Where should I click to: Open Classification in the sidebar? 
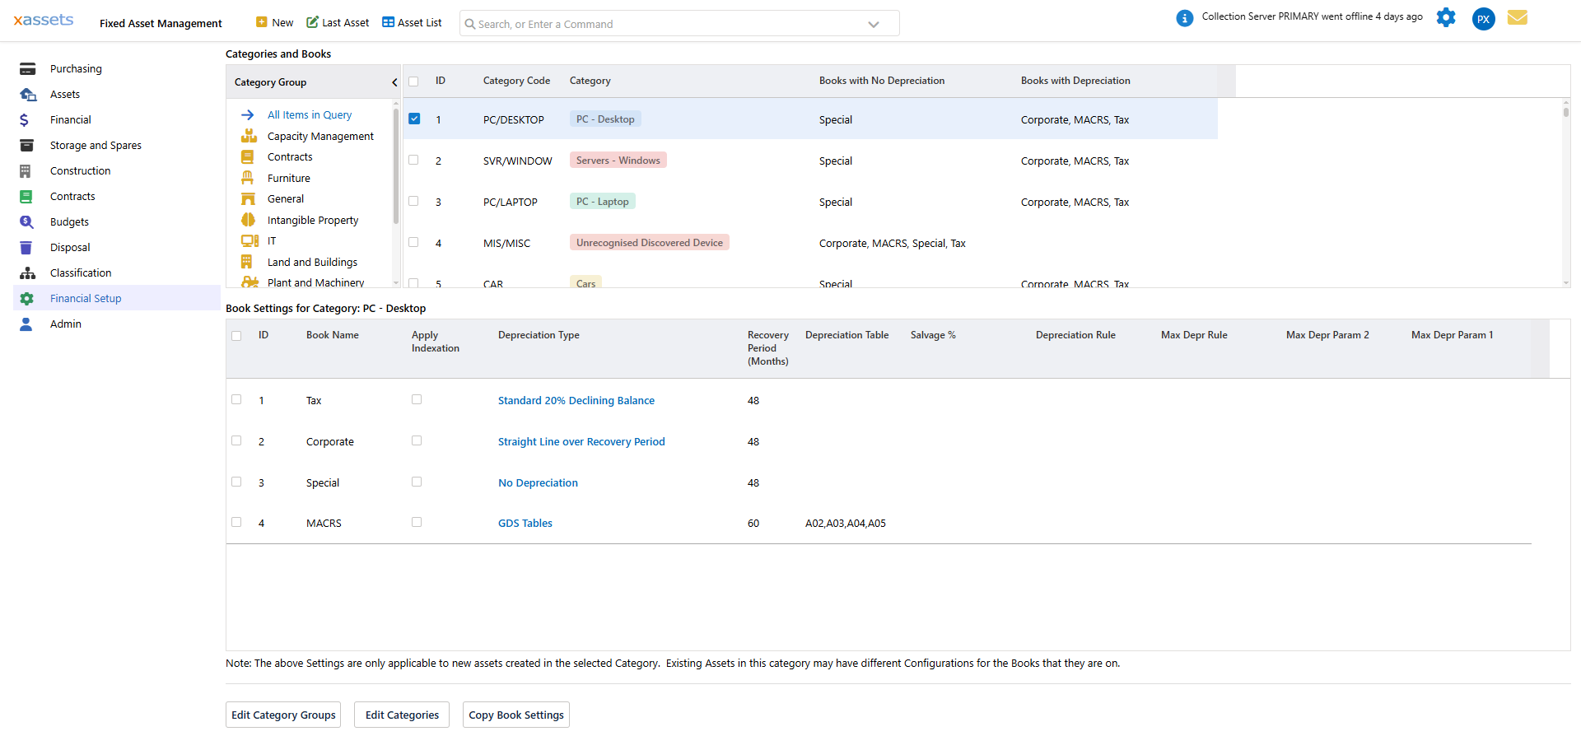coord(81,273)
